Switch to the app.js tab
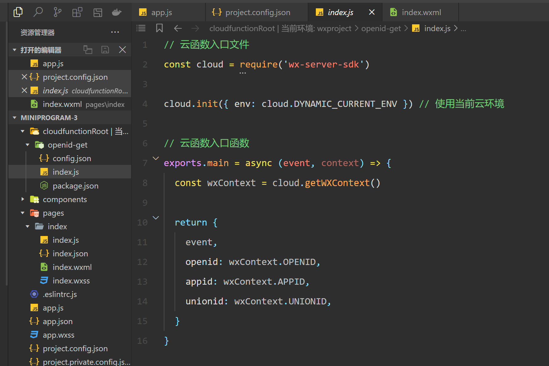The image size is (549, 366). (x=161, y=12)
